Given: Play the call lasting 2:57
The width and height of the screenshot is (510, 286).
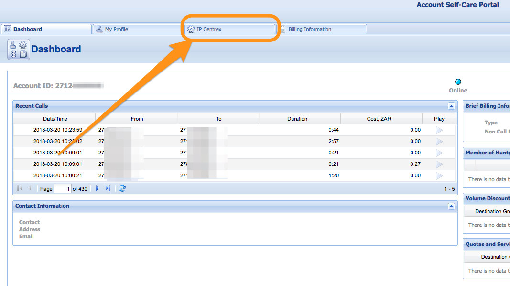Looking at the screenshot, I should pyautogui.click(x=439, y=141).
